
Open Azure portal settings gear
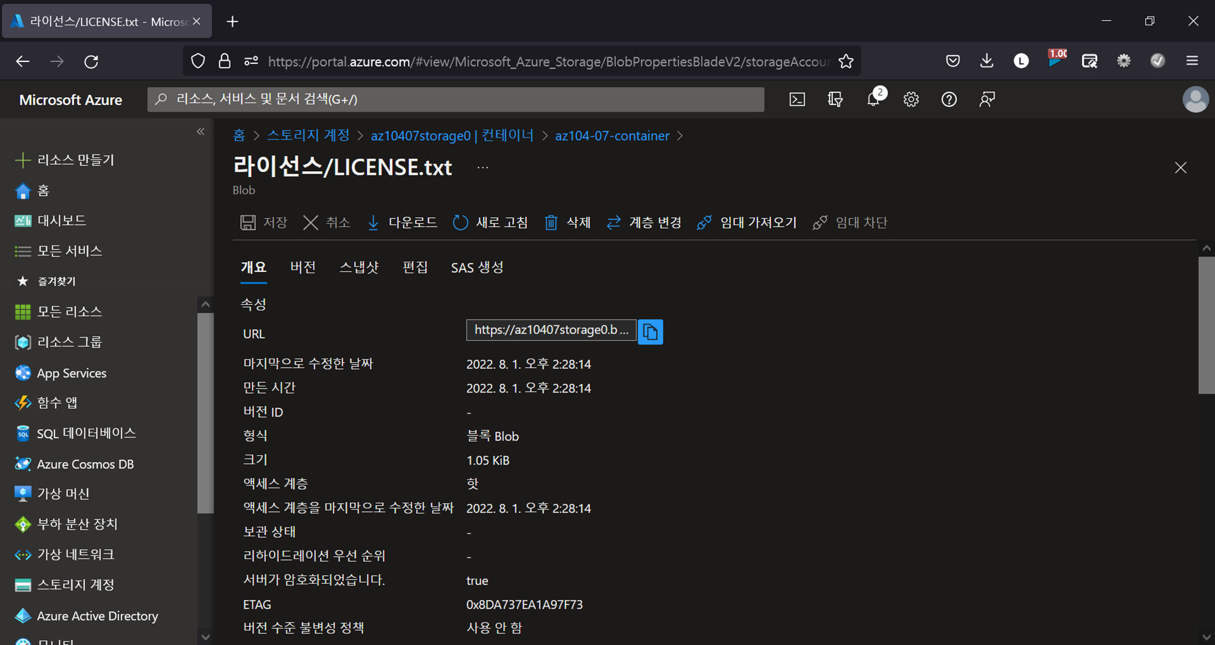(x=911, y=100)
